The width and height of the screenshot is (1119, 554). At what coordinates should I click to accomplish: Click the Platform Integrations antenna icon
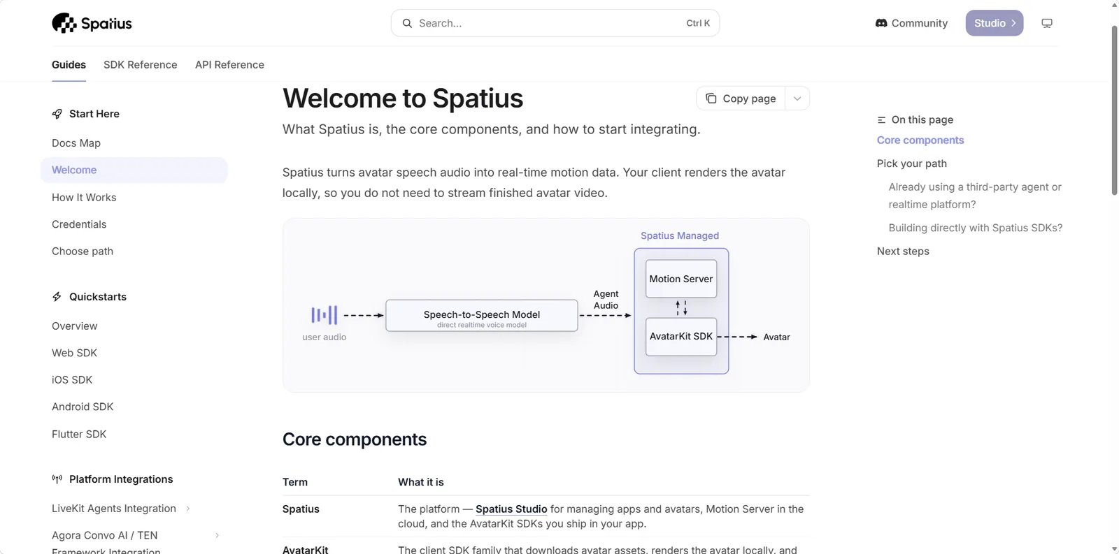(57, 479)
